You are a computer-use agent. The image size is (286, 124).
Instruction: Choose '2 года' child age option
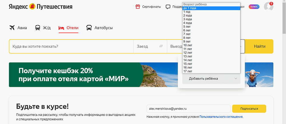pyautogui.click(x=211, y=15)
